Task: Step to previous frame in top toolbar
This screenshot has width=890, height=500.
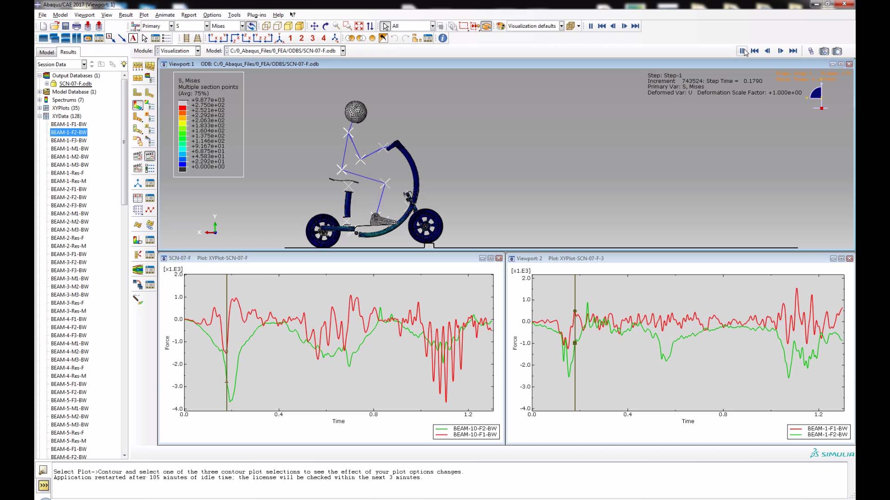Action: pos(613,26)
